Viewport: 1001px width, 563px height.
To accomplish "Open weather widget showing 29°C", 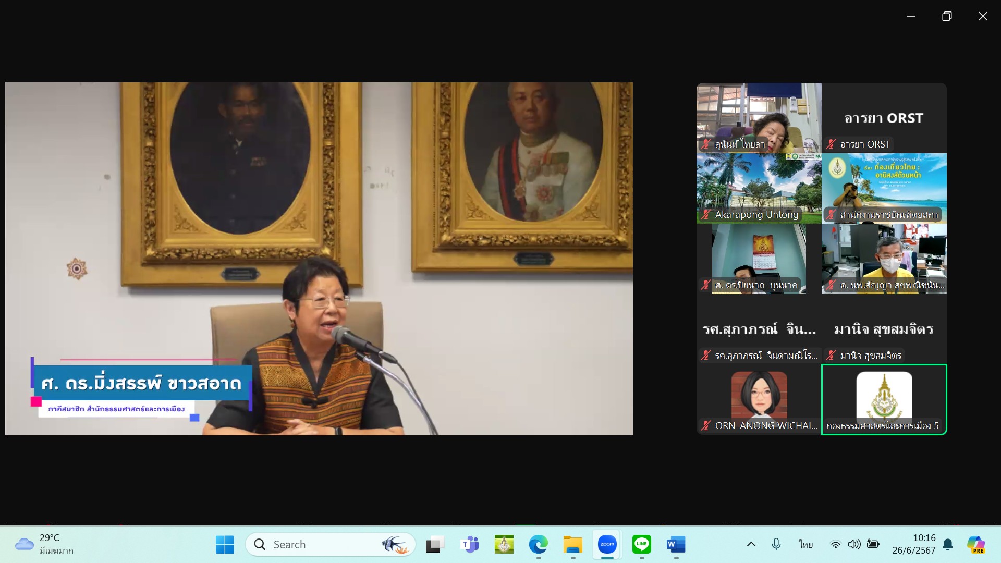I will click(44, 544).
